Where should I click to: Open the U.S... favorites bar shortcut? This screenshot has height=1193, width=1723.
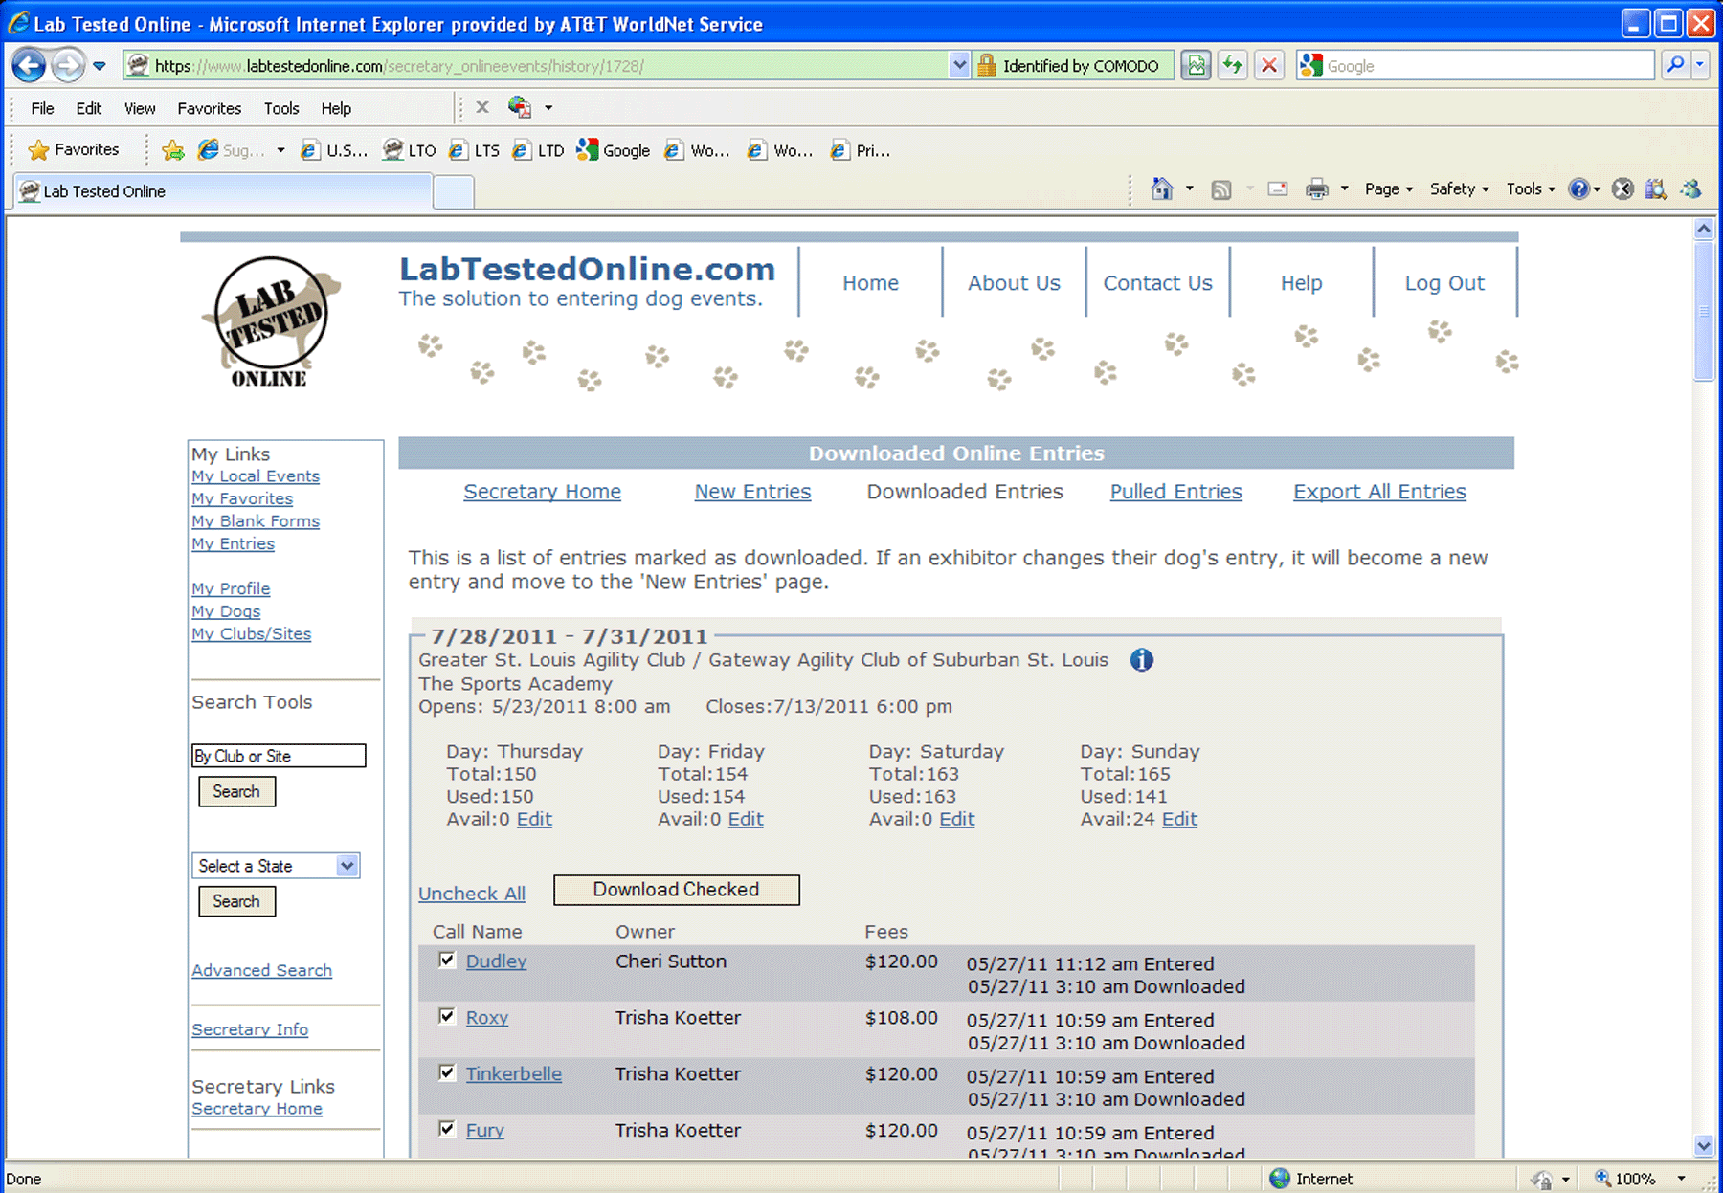point(334,150)
